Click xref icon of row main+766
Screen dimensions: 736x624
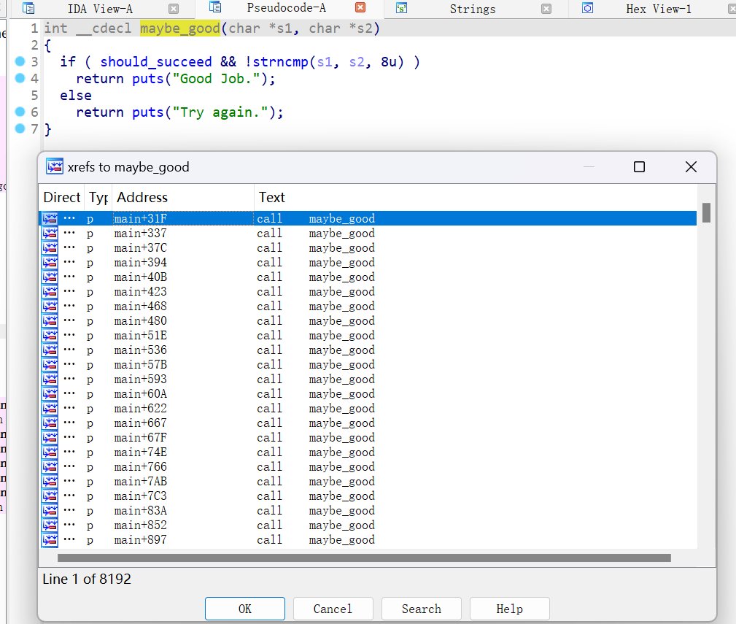[50, 466]
